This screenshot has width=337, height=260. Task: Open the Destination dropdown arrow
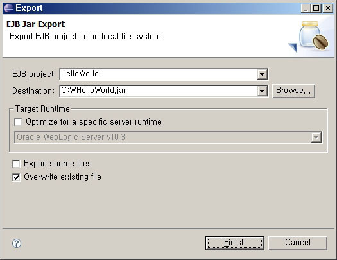(262, 91)
